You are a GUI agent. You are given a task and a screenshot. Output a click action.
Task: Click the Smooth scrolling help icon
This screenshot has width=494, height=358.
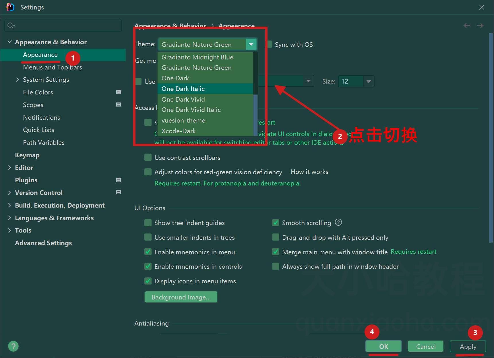338,222
